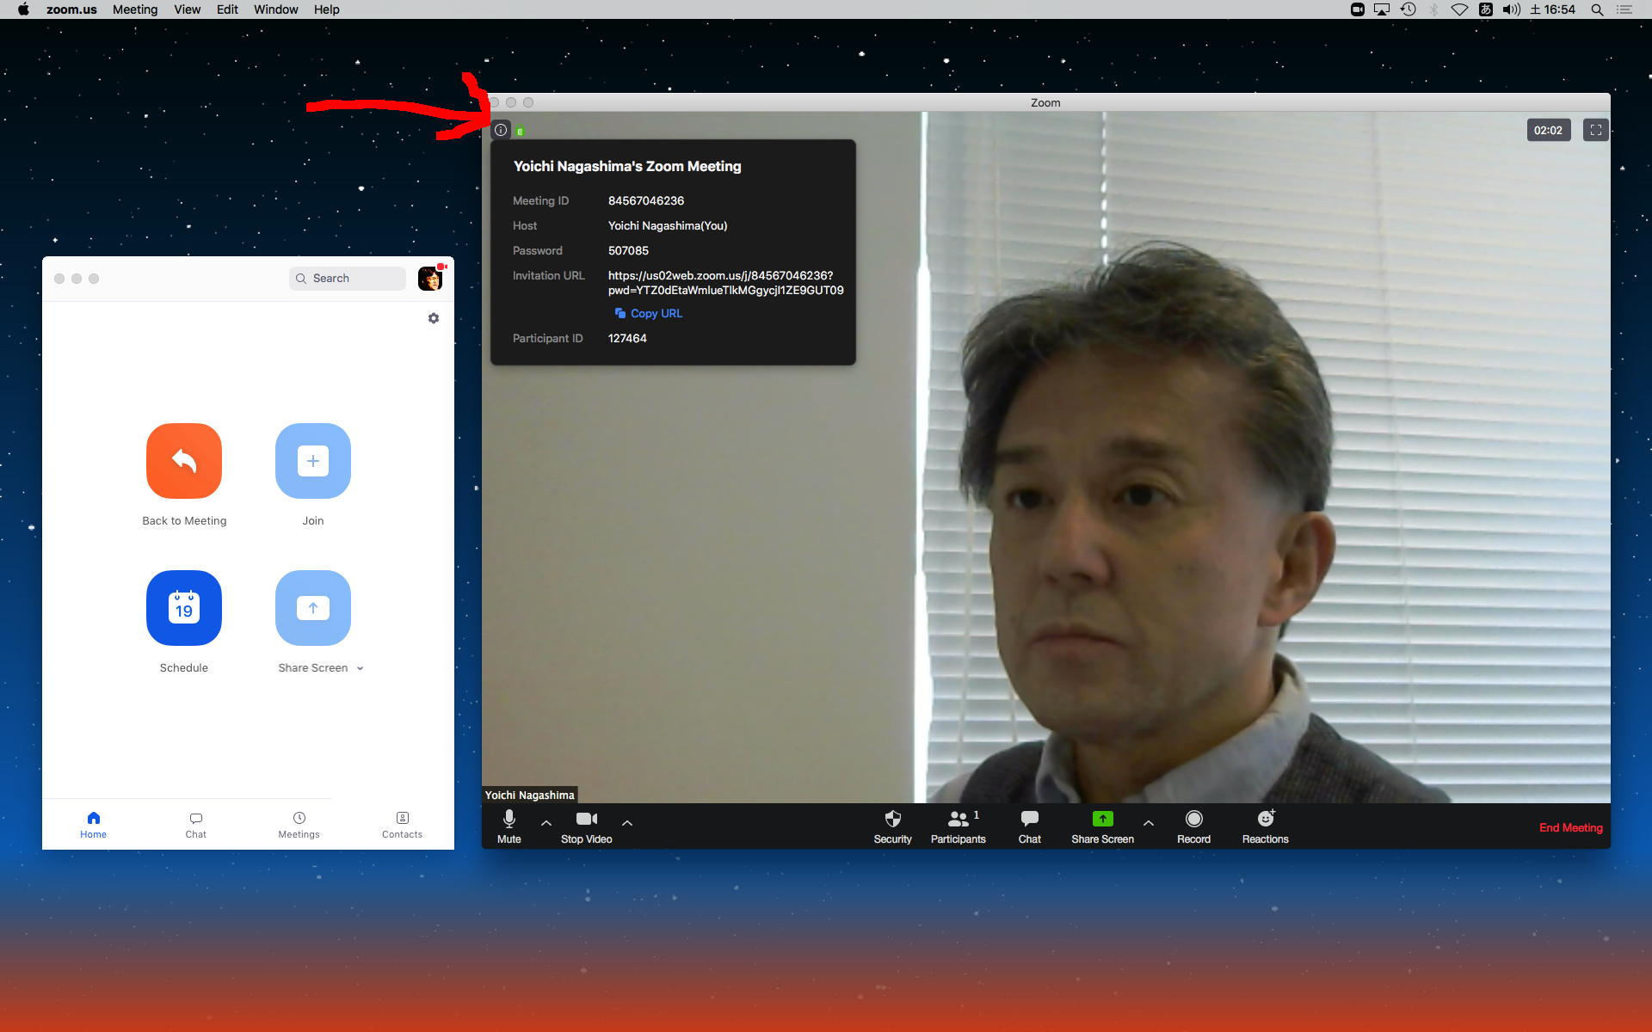
Task: Open the Reactions menu
Action: 1265,826
